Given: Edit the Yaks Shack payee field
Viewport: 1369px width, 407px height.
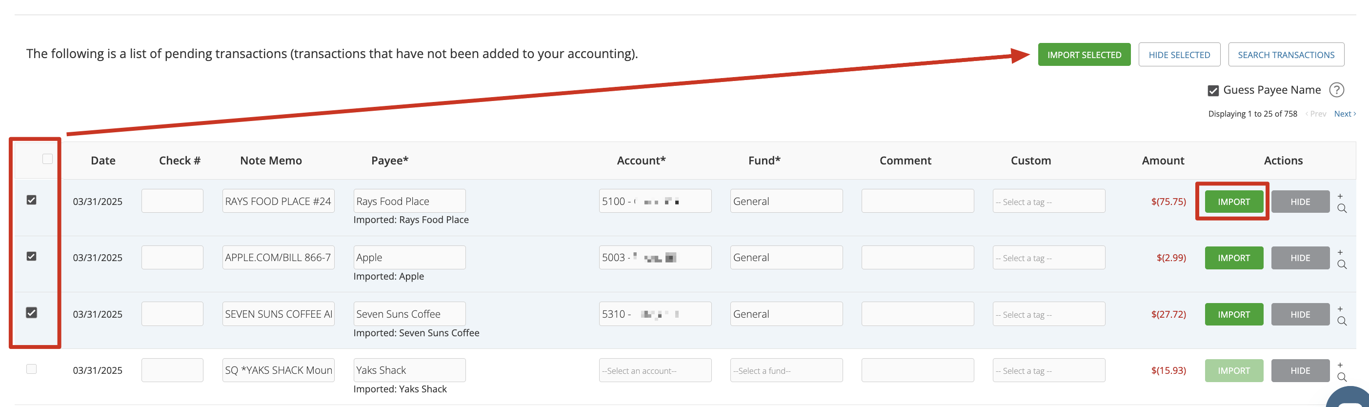Looking at the screenshot, I should pos(409,370).
